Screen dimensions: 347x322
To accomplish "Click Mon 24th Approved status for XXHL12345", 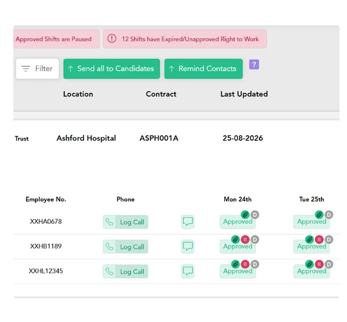I will [x=238, y=271].
